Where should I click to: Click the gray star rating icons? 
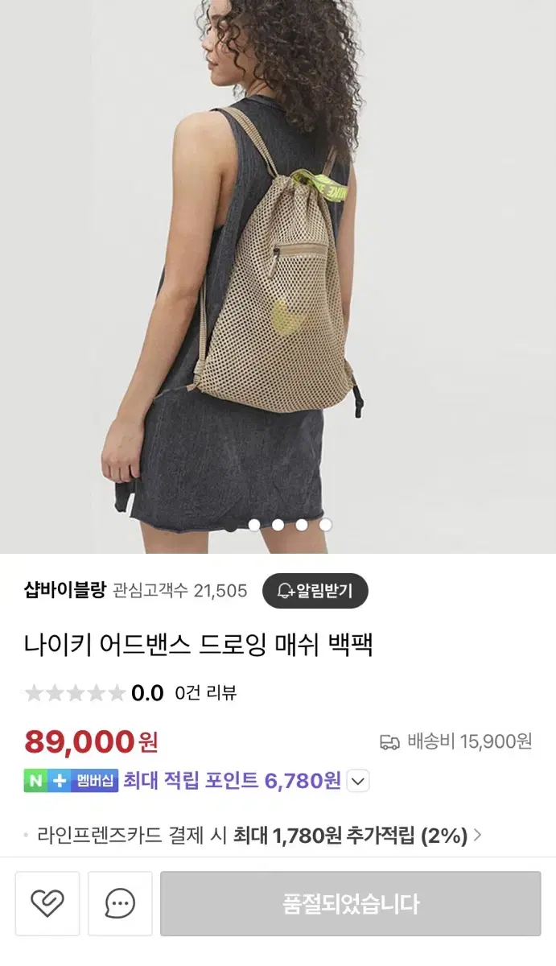76,693
